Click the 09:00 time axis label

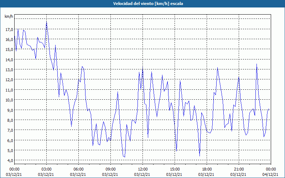pos(110,169)
